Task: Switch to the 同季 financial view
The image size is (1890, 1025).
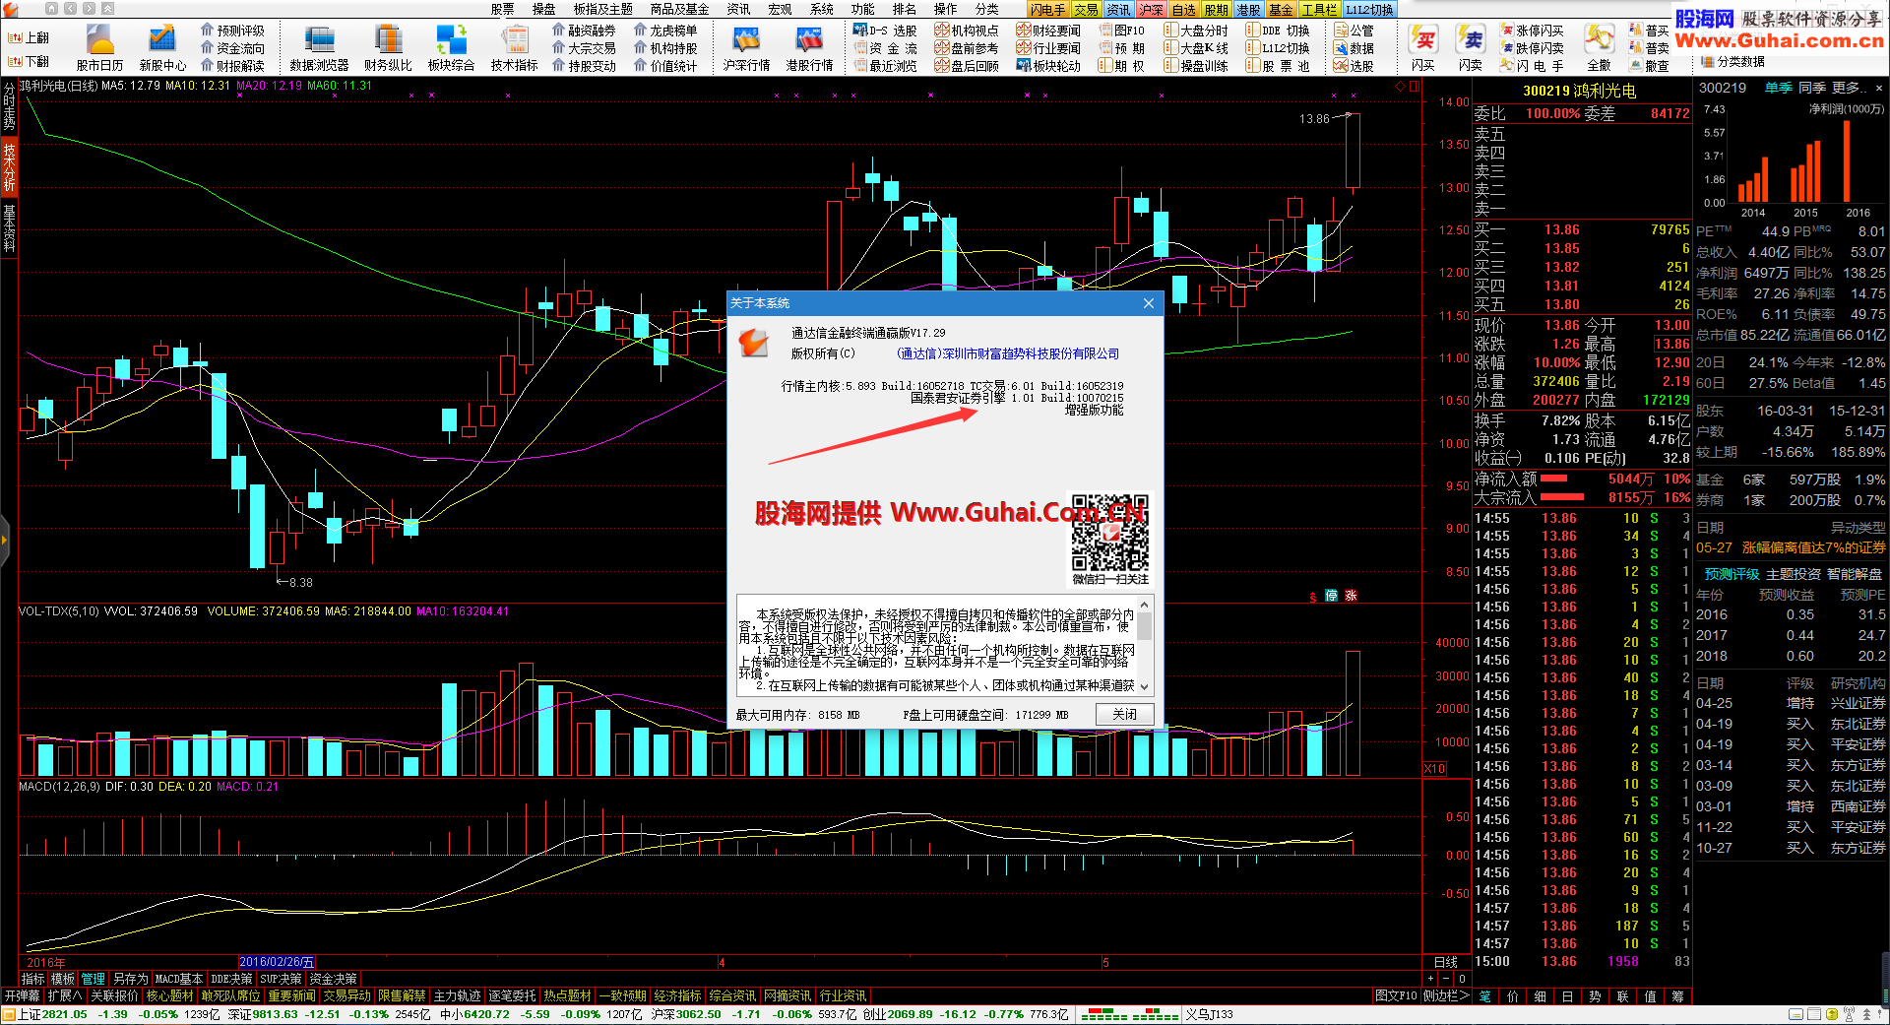Action: point(1812,88)
